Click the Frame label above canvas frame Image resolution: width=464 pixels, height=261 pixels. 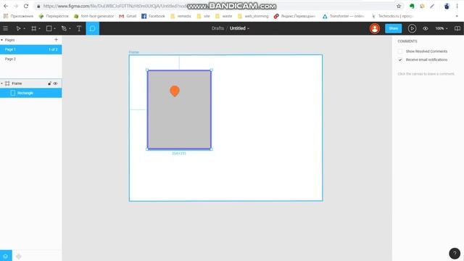click(x=133, y=52)
